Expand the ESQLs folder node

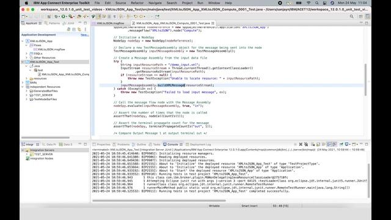click(26, 54)
